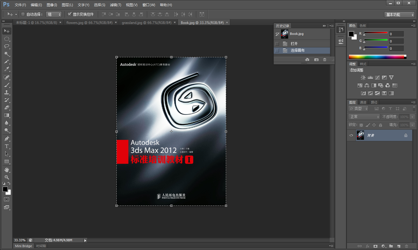The image size is (418, 250).
Task: Open the 正常 blend mode dropdown
Action: click(x=364, y=117)
